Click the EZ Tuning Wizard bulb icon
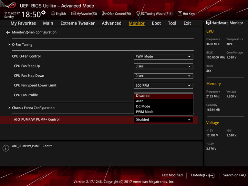This screenshot has height=186, width=248. coord(138,13)
